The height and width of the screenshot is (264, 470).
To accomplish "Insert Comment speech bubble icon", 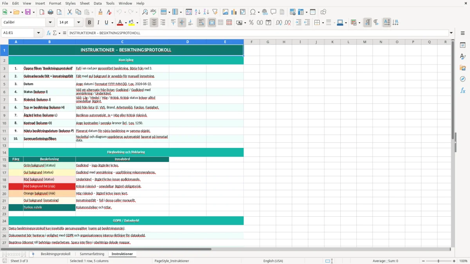I will [273, 12].
